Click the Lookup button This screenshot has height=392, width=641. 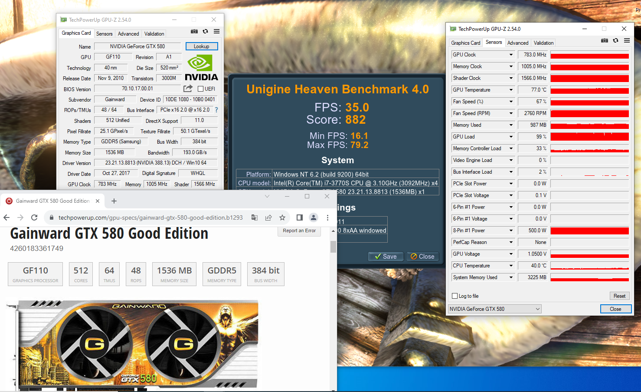pyautogui.click(x=201, y=46)
